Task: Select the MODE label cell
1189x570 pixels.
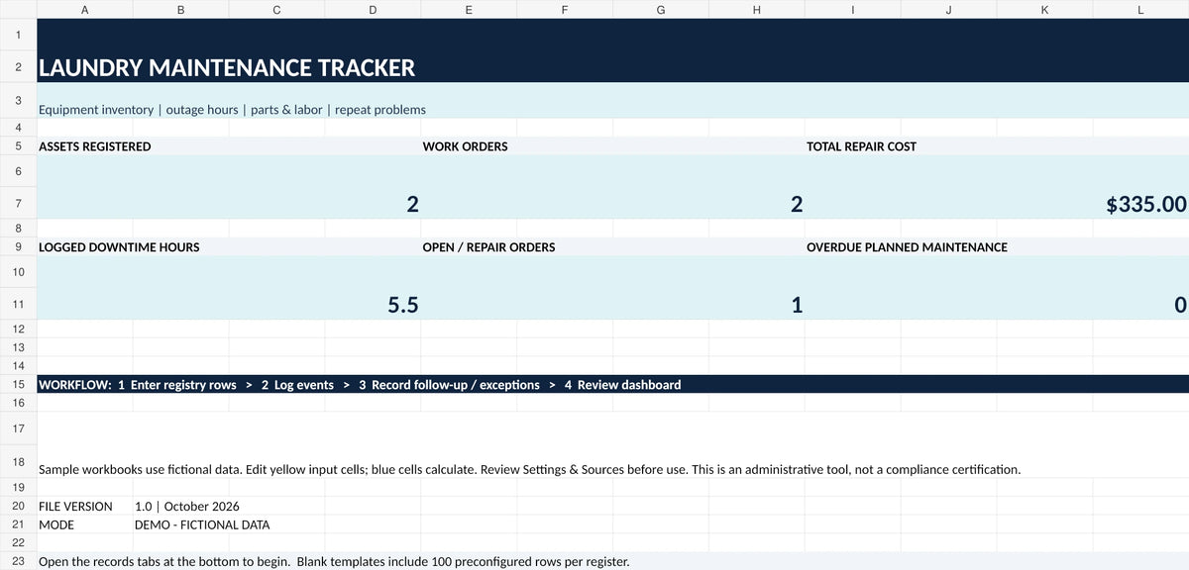Action: coord(84,524)
